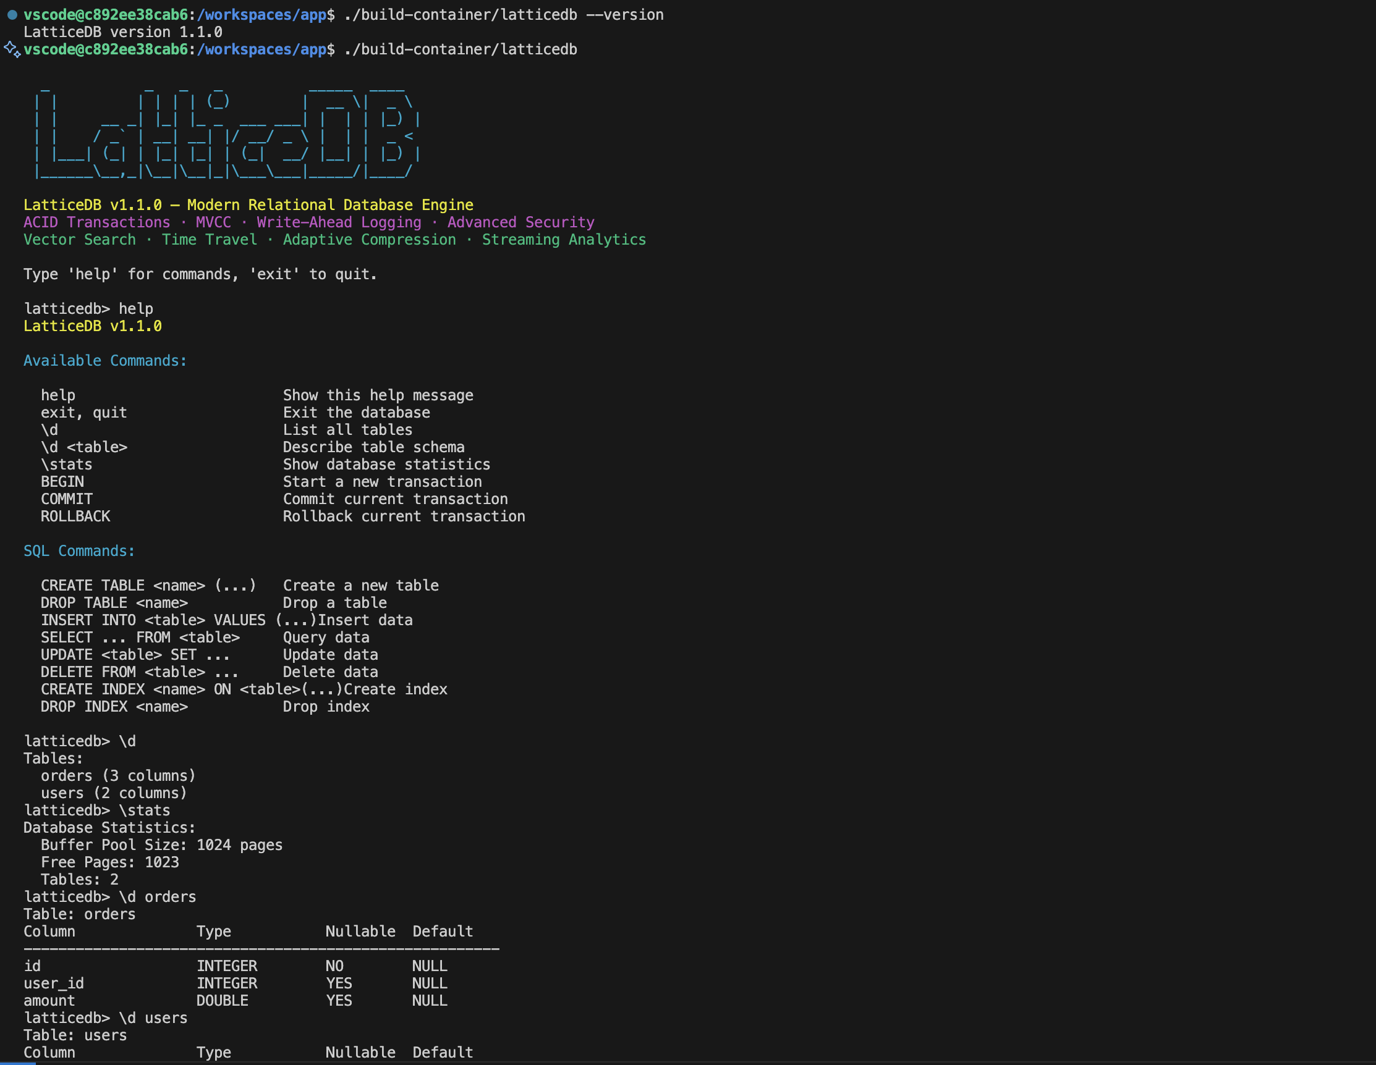The height and width of the screenshot is (1065, 1376).
Task: Click the yellow 'Modern Relational Database Engine' headline
Action: click(x=329, y=204)
